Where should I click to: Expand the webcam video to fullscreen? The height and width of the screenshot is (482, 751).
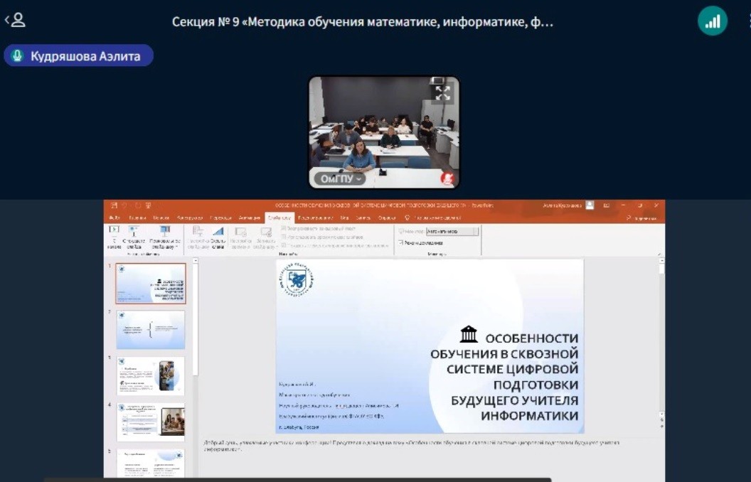(442, 92)
